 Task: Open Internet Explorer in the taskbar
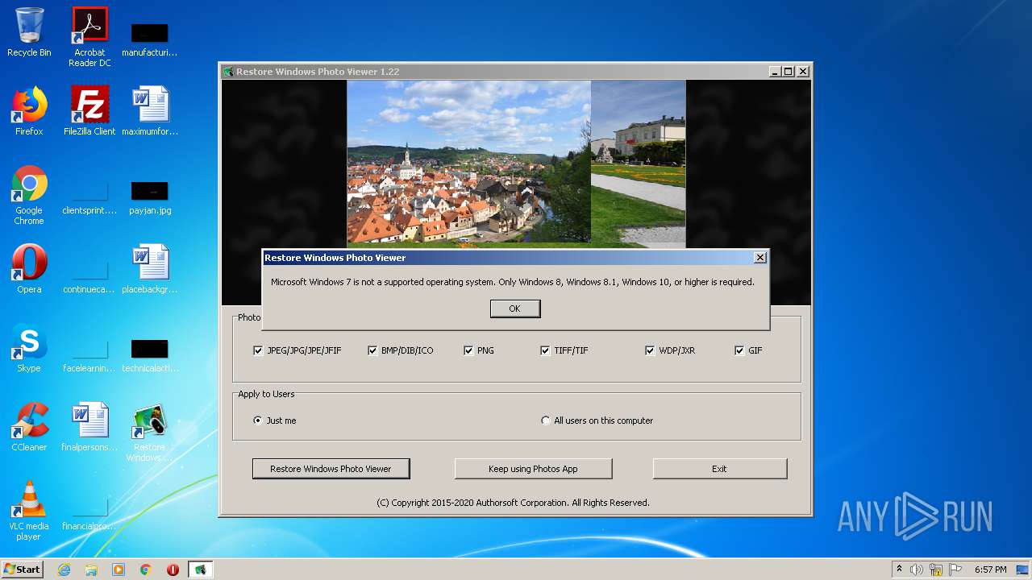tap(64, 570)
